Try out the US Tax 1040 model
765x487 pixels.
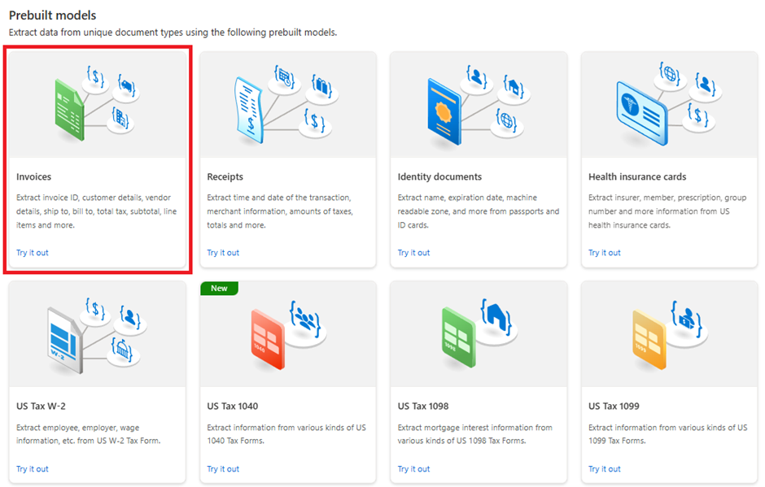click(223, 469)
